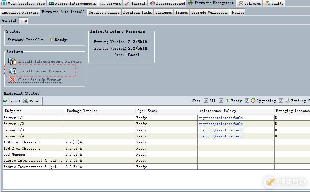Viewport: 310px width, 192px height.
Task: Select the IOM 1 of Chassis 1 row
Action: coord(157,142)
